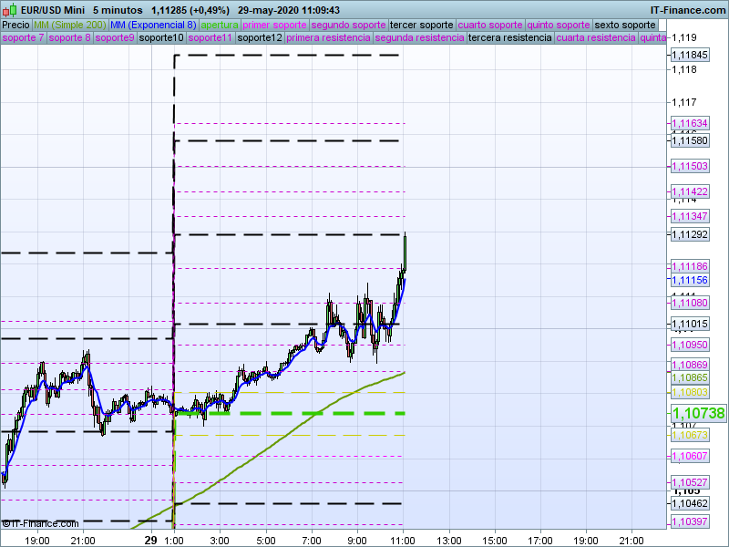Image resolution: width=729 pixels, height=547 pixels.
Task: Click the soporte 7 label
Action: coord(23,37)
